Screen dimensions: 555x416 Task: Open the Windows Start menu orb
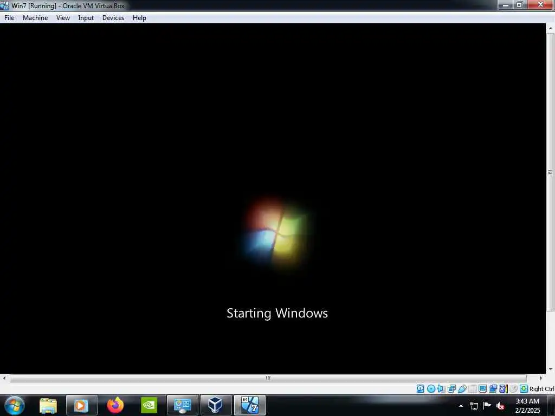(x=15, y=405)
